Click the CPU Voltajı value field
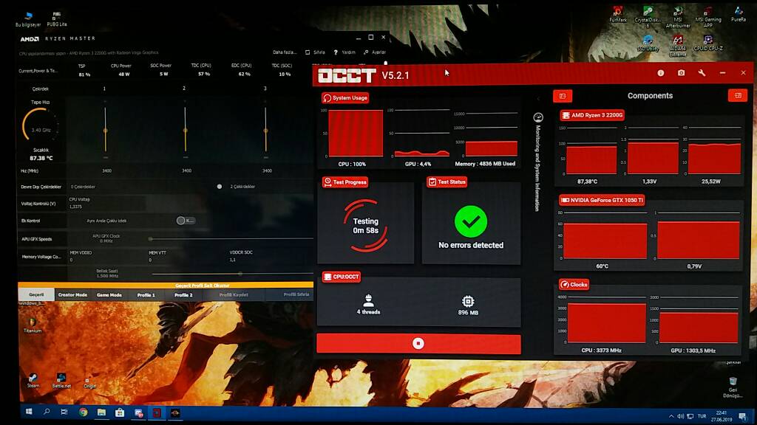This screenshot has height=425, width=757. (106, 207)
